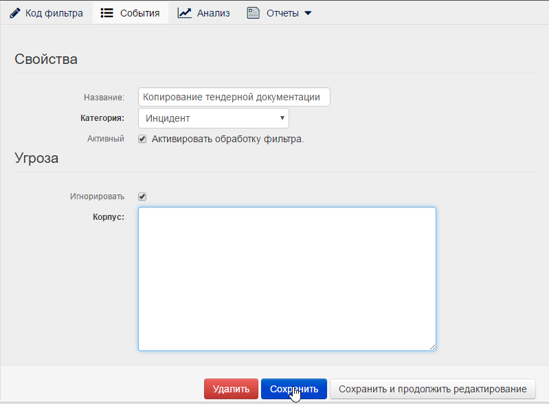Click the list icon beside События
This screenshot has height=404, width=549.
point(107,13)
